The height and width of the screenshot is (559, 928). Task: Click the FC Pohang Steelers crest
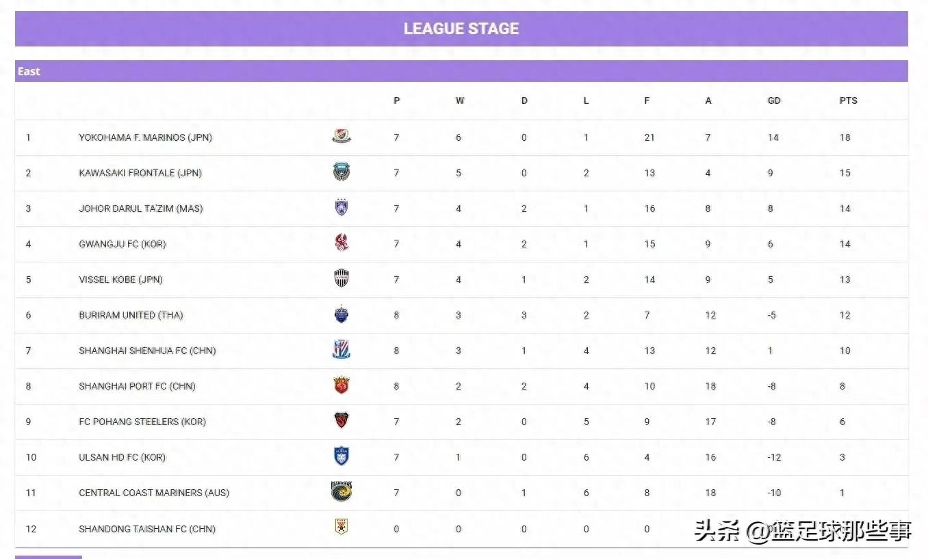341,421
